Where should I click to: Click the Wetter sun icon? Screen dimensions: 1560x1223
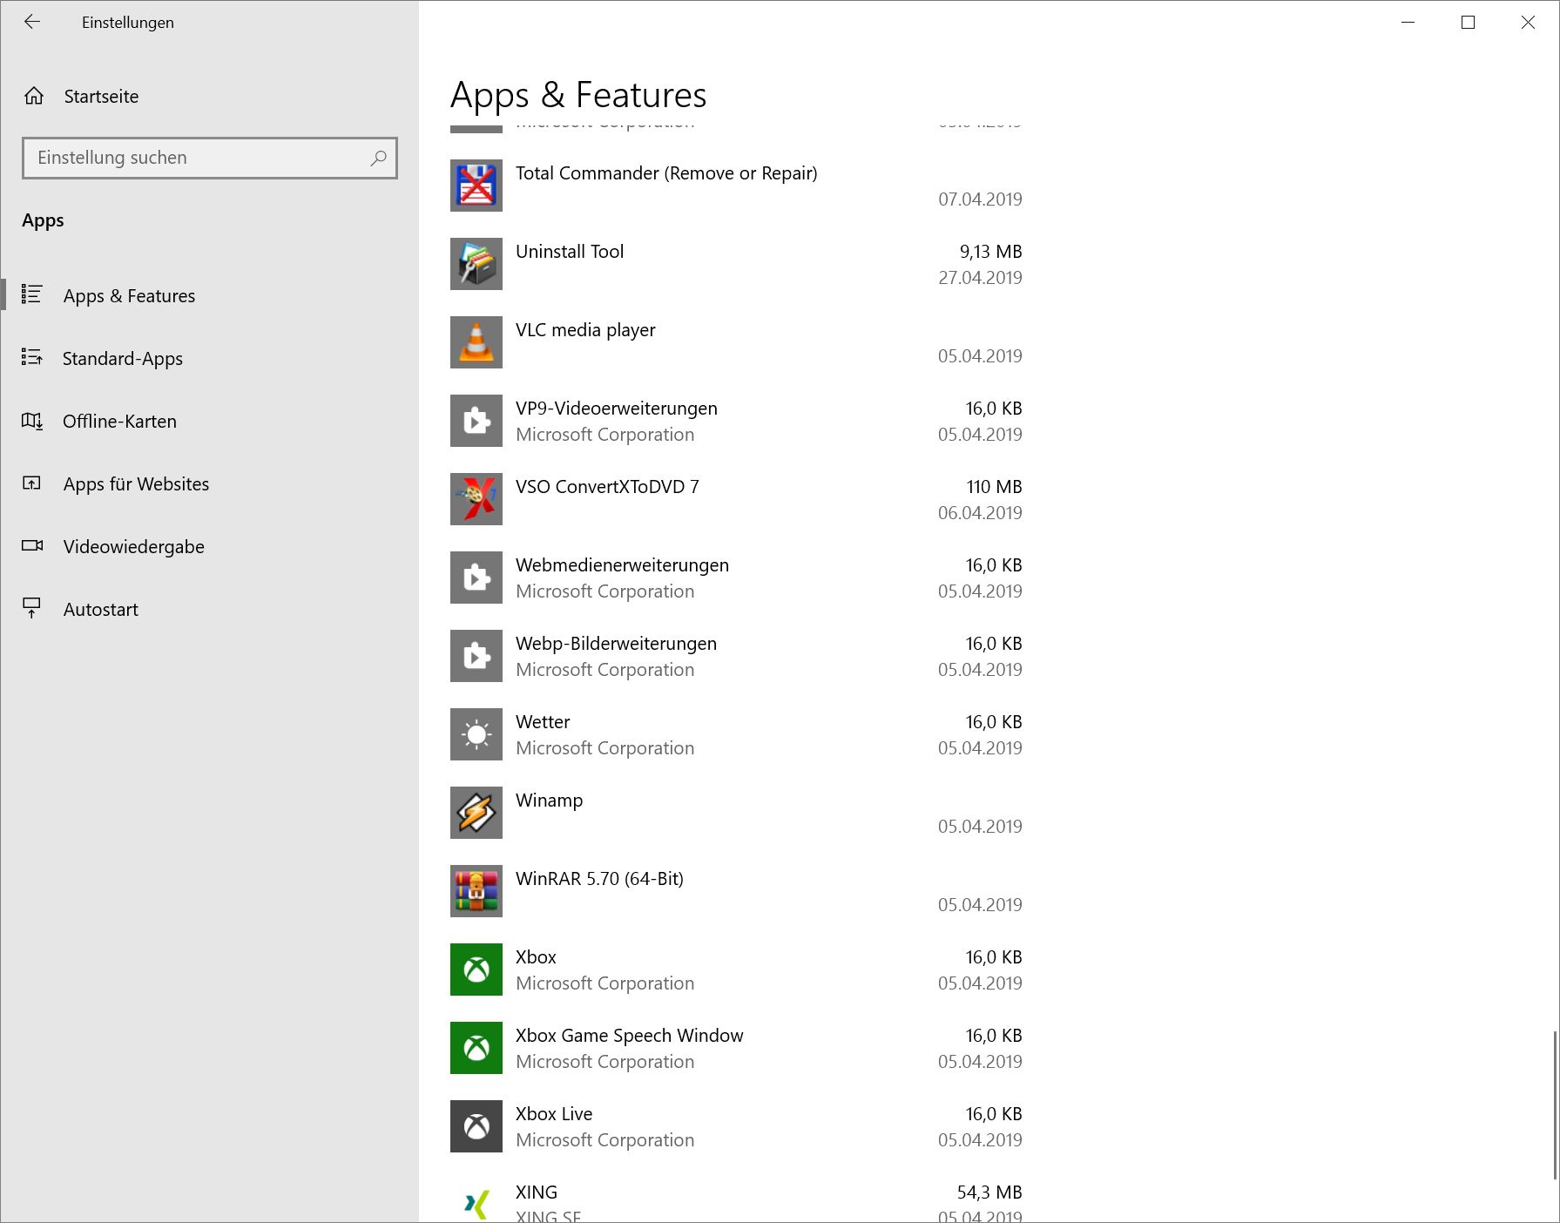tap(476, 734)
